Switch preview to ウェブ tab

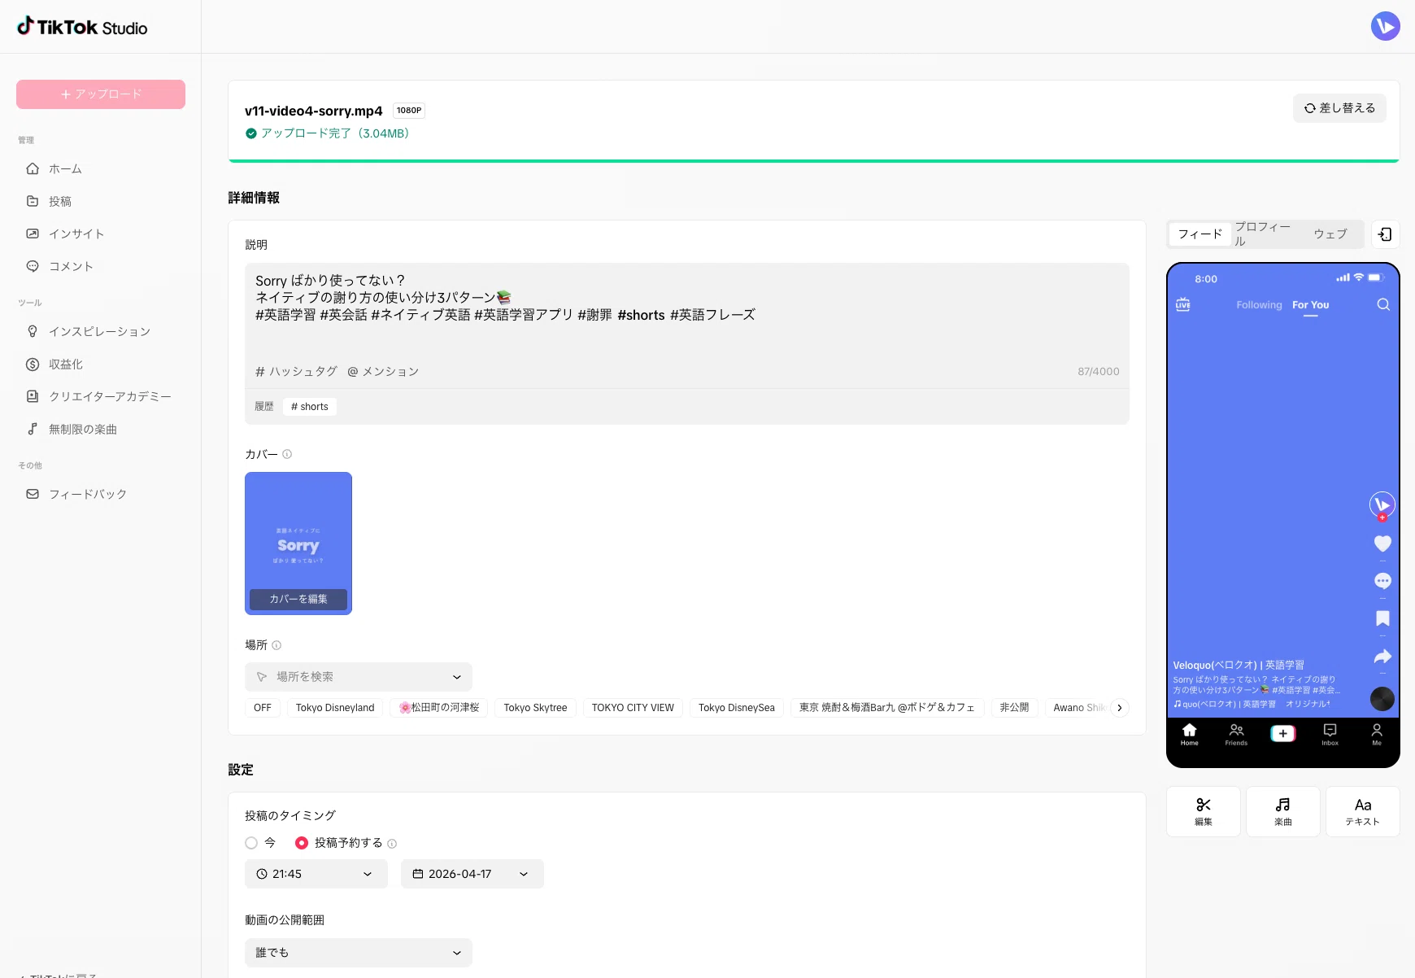(1330, 234)
